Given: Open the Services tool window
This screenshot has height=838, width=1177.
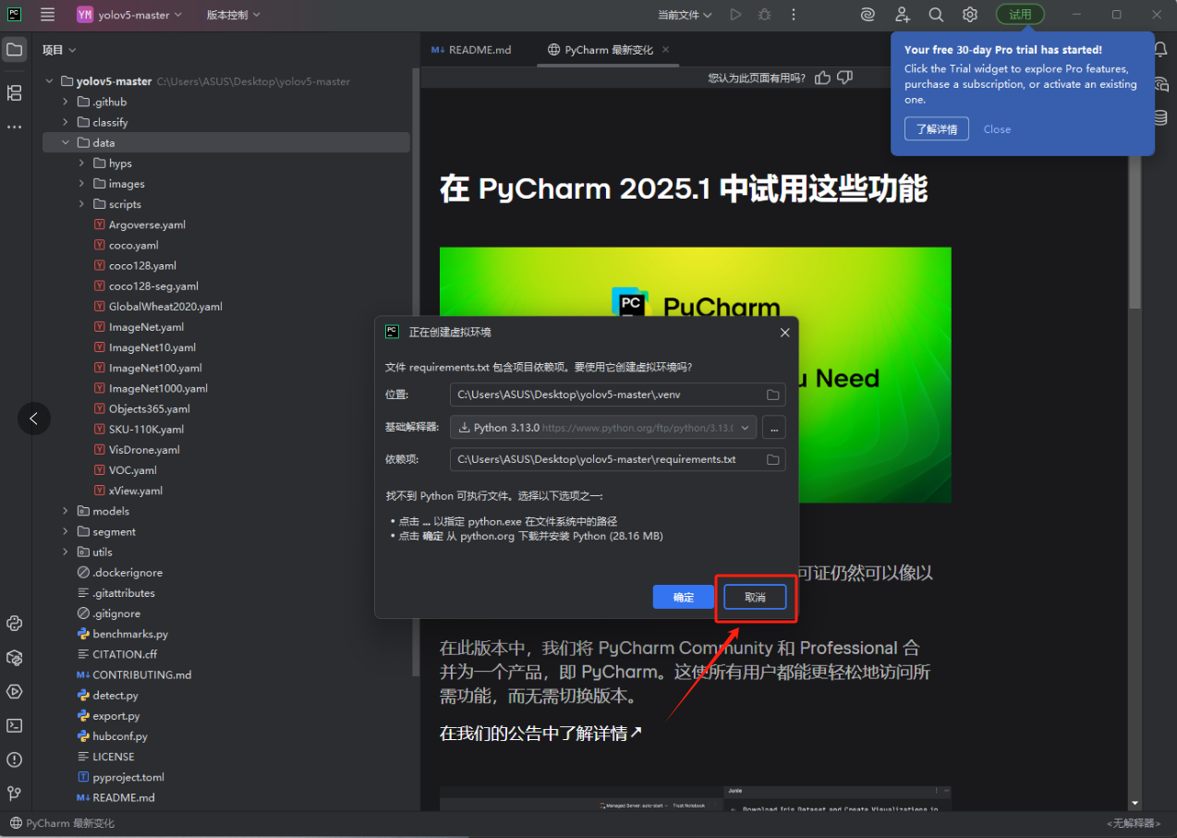Looking at the screenshot, I should 14,691.
